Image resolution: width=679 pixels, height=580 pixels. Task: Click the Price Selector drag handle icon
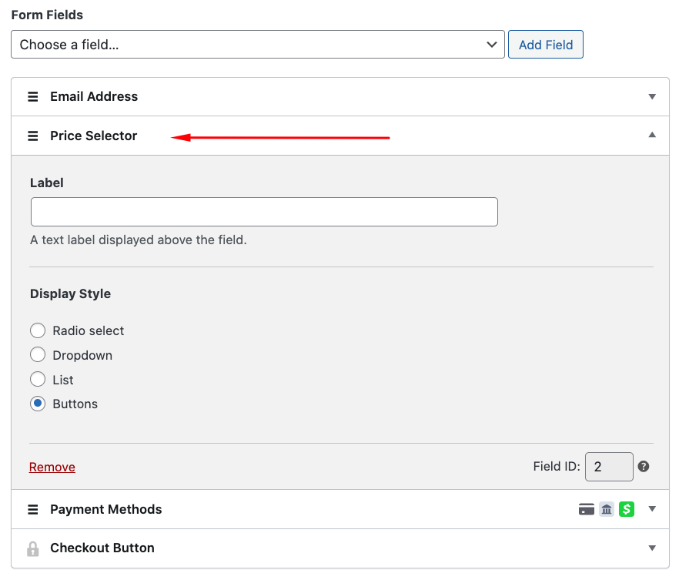[33, 136]
